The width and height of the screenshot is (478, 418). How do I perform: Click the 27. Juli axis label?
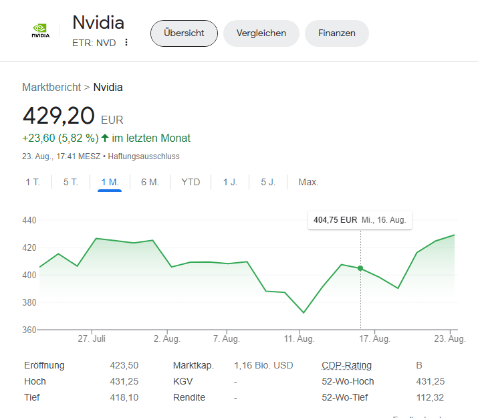coord(92,338)
